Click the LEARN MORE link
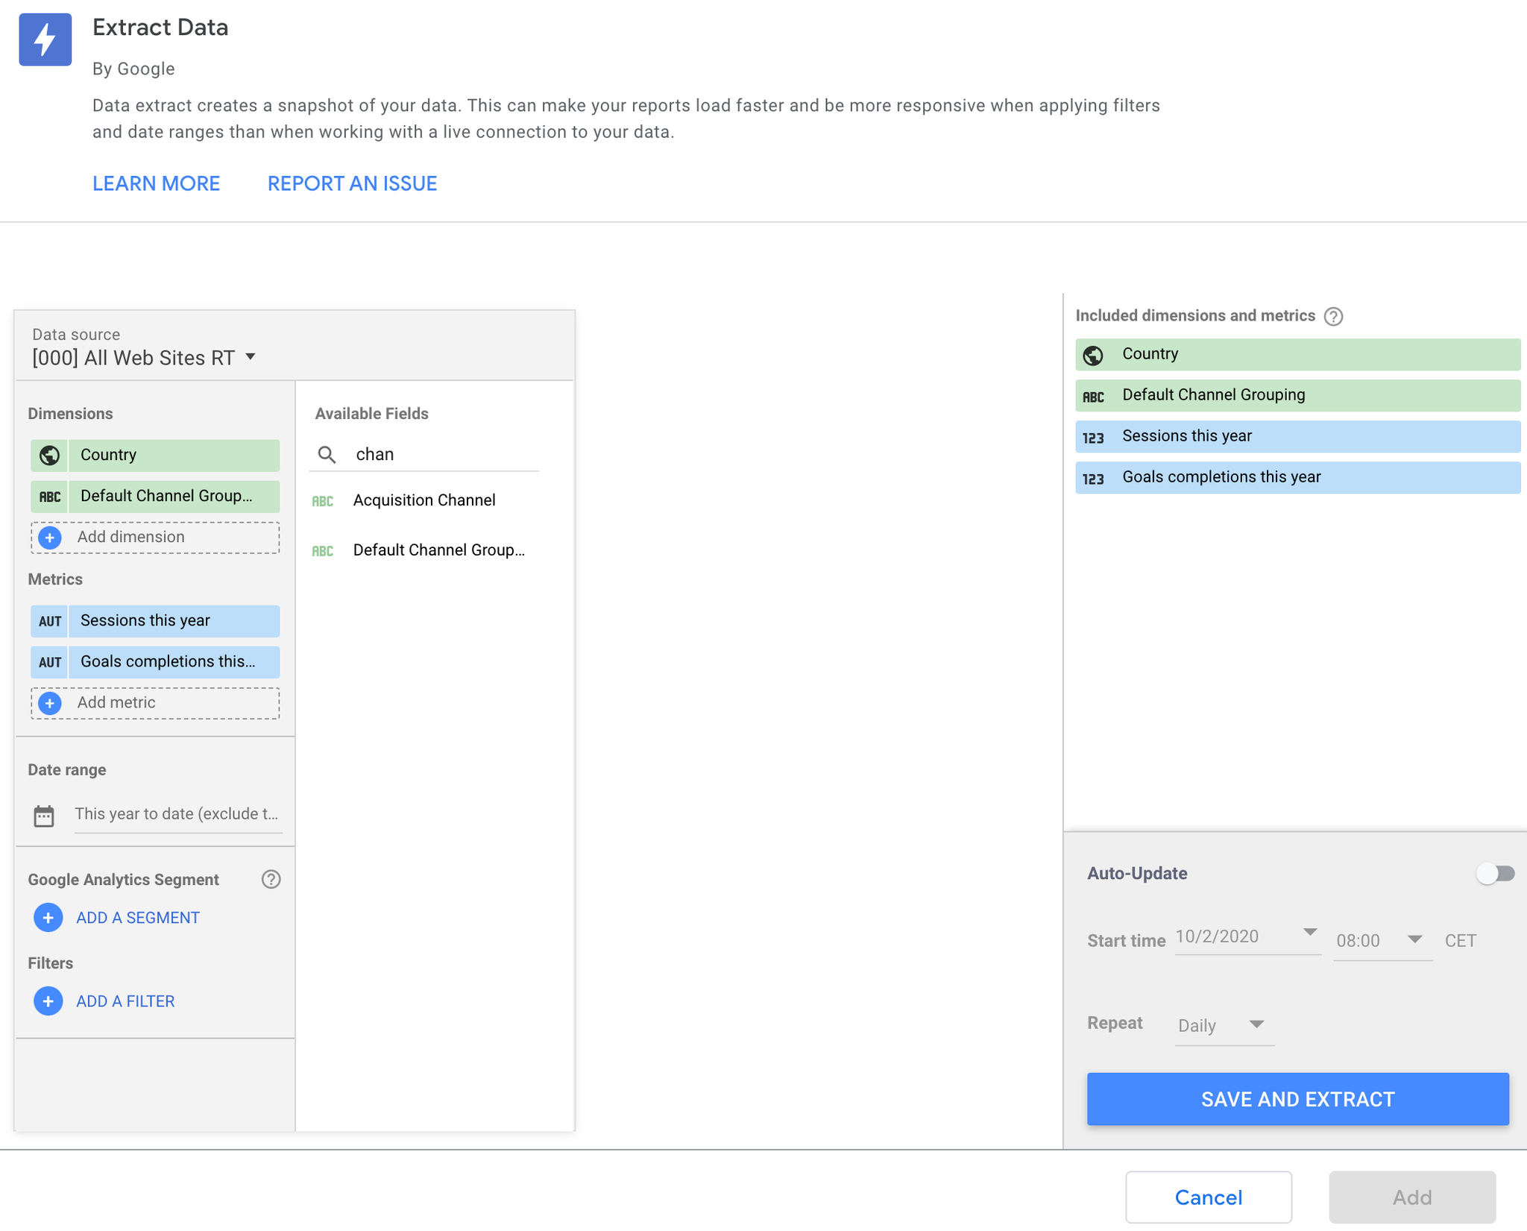 [156, 184]
